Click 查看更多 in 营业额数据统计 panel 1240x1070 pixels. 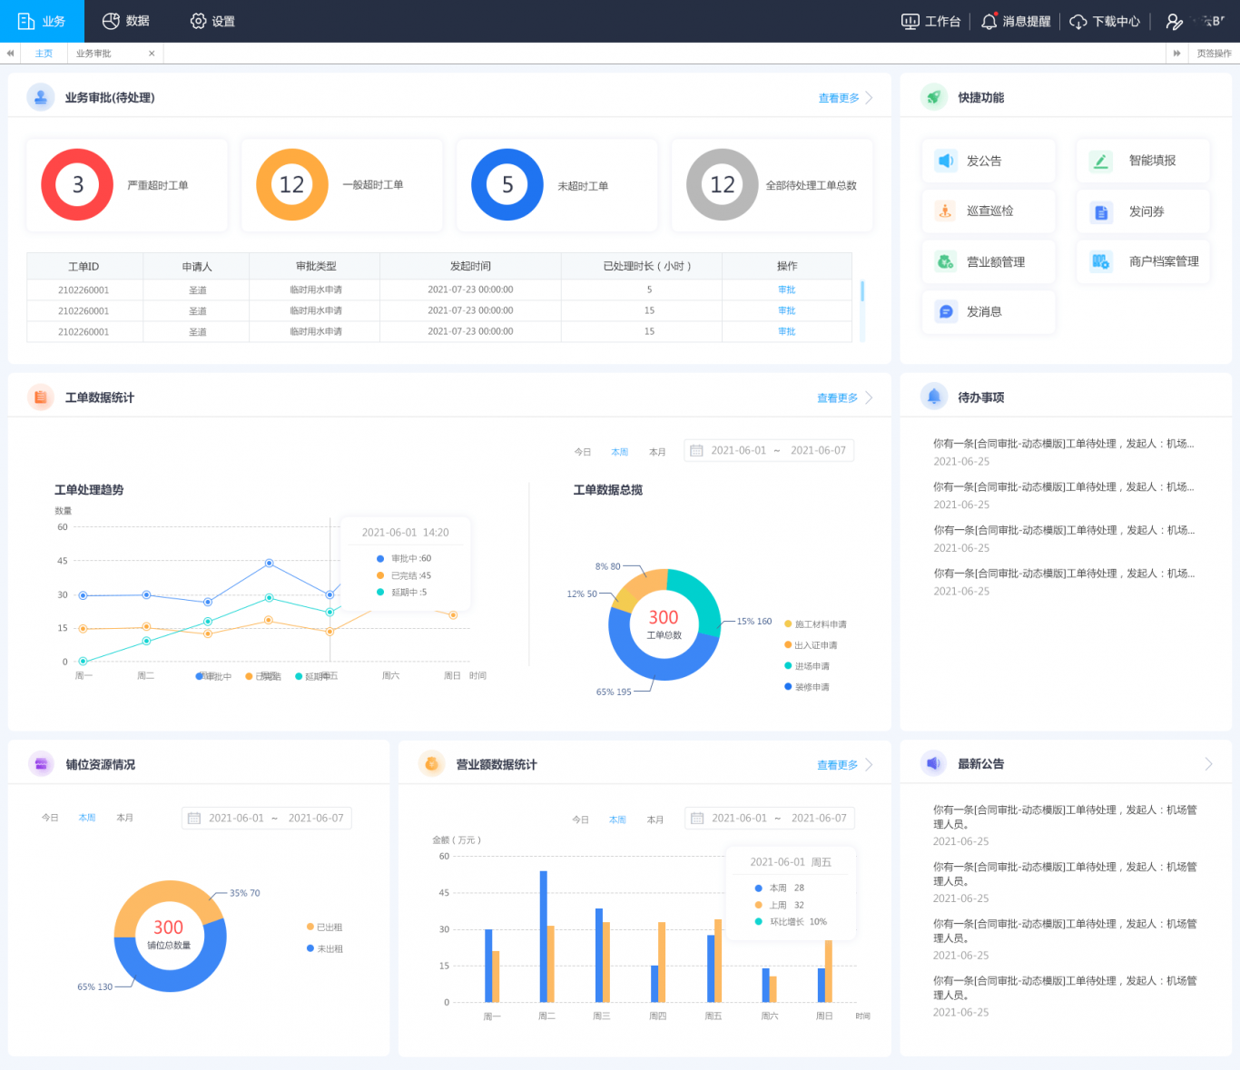(x=844, y=765)
